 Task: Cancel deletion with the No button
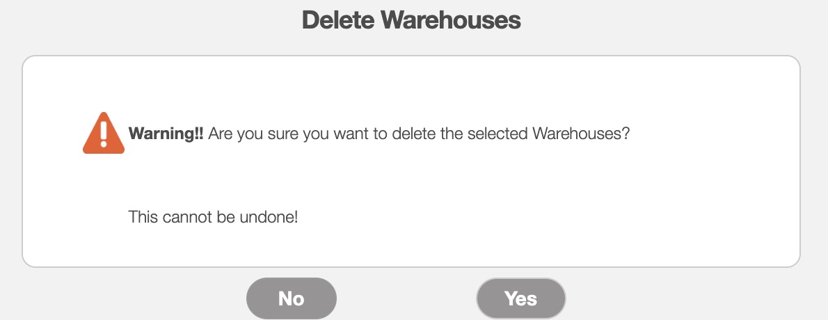291,298
